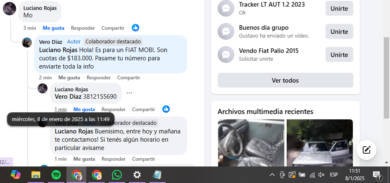The width and height of the screenshot is (390, 183).
Task: Click Responder under Vero Diaz's FIAT MOBI comment
Action: (x=98, y=78)
